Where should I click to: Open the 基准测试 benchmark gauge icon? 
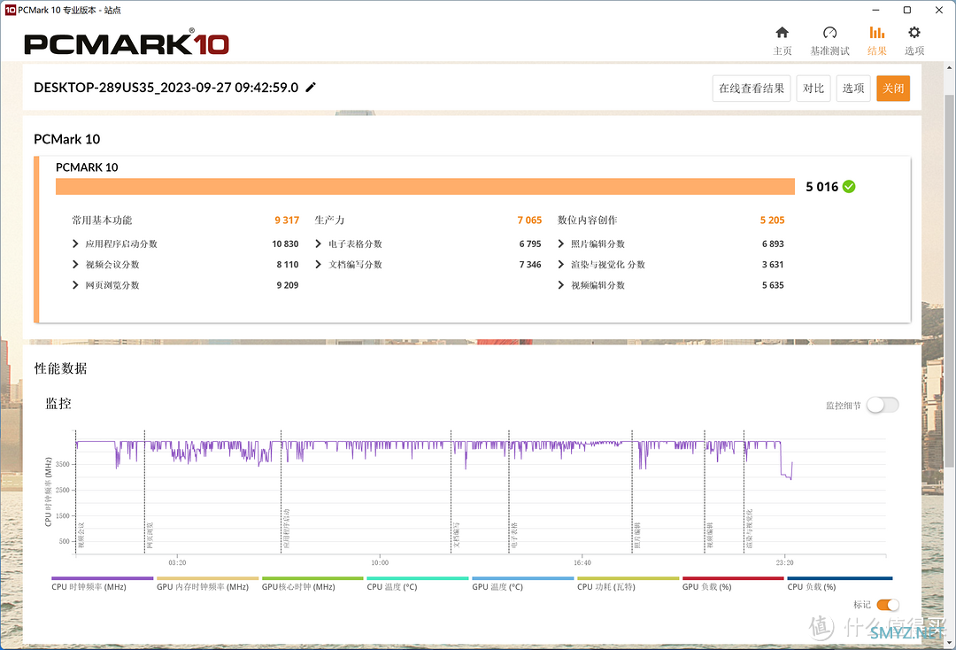point(829,32)
